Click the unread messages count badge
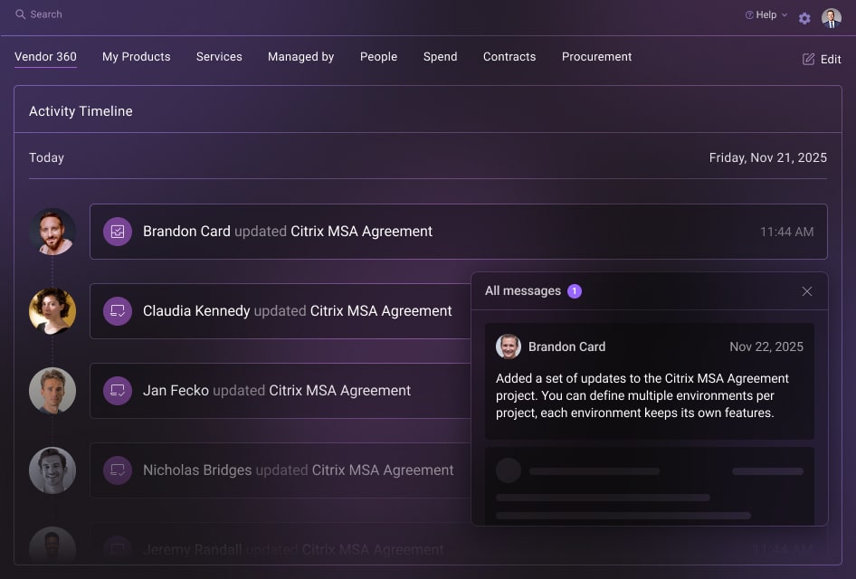Viewport: 856px width, 579px height. pyautogui.click(x=575, y=291)
